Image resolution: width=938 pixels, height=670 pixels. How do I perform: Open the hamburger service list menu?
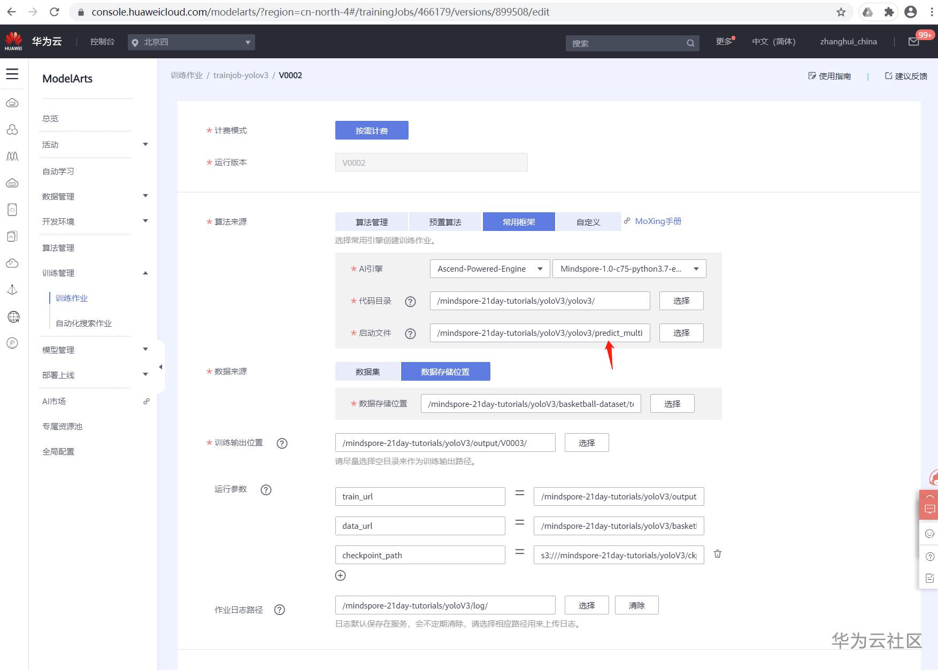(x=12, y=74)
